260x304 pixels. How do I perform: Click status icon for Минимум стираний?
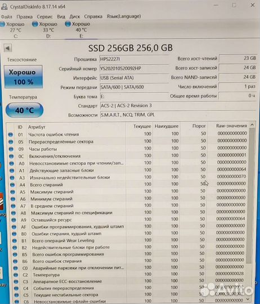click(x=13, y=199)
